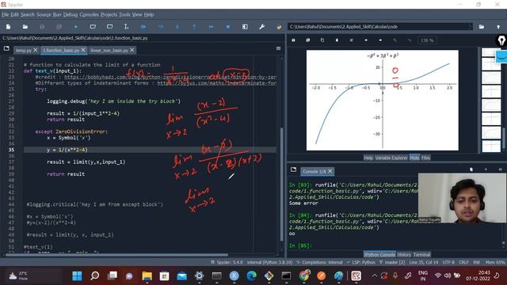Open Microsoft Edge from the taskbar
The height and width of the screenshot is (285, 507).
251,276
